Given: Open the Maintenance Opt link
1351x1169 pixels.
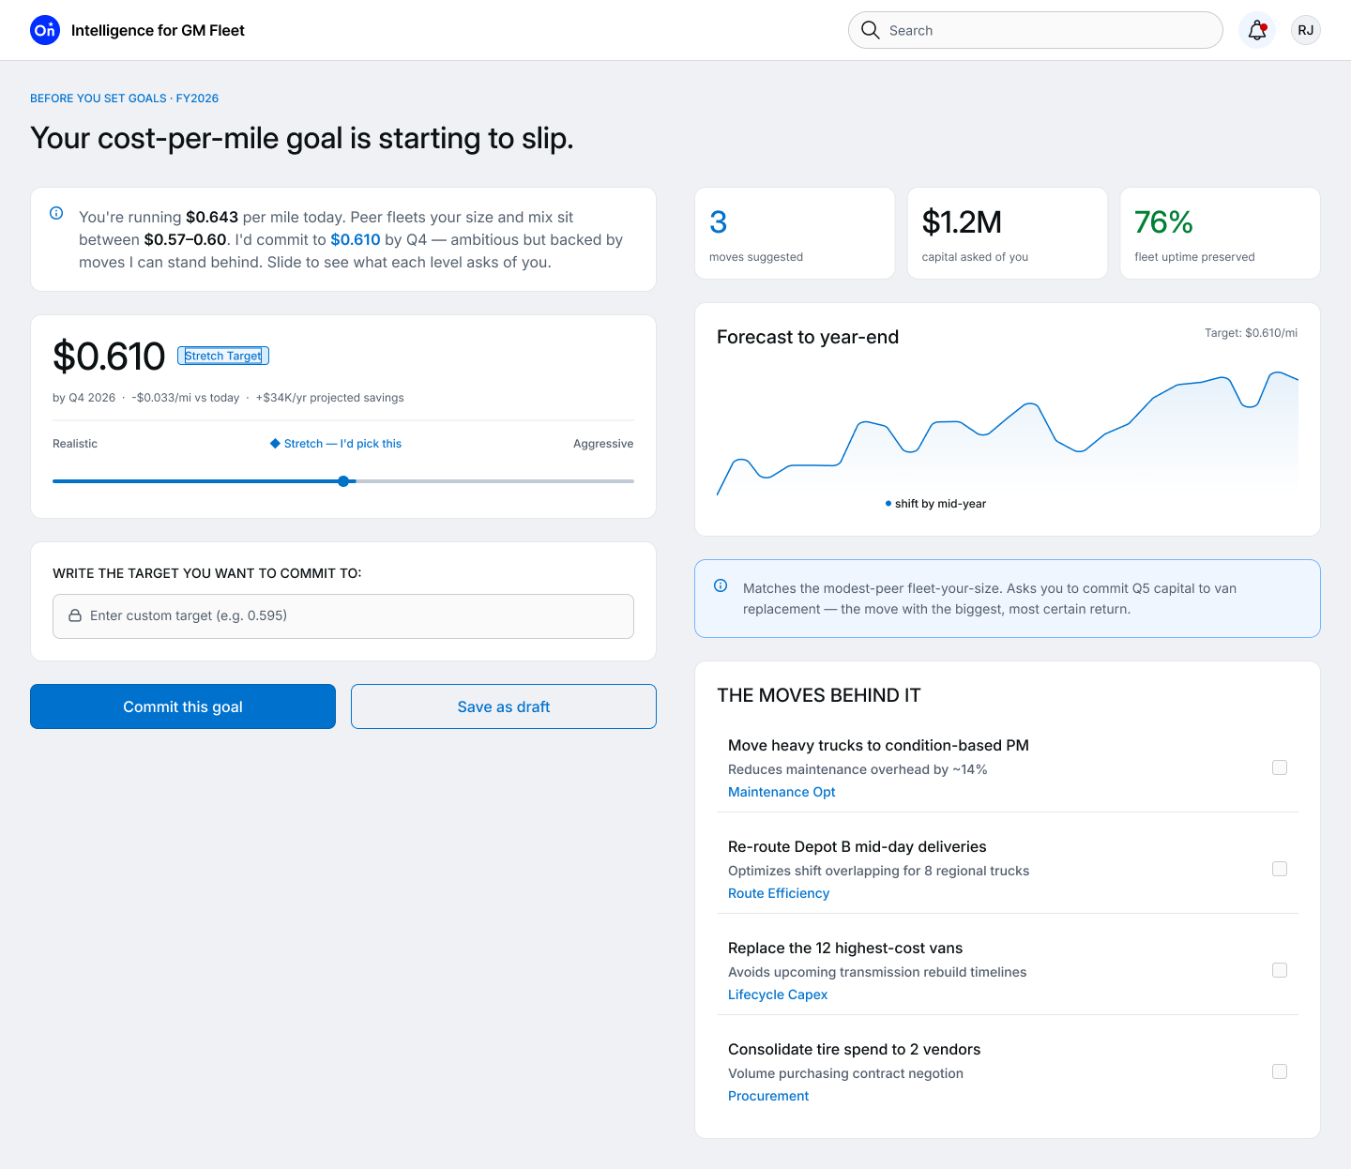Looking at the screenshot, I should pos(782,792).
